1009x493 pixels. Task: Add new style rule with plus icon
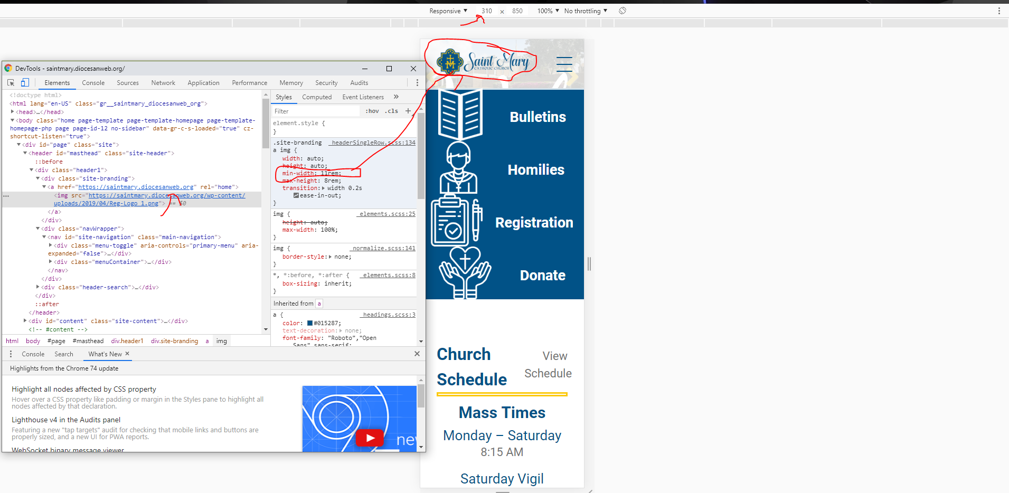(x=408, y=111)
